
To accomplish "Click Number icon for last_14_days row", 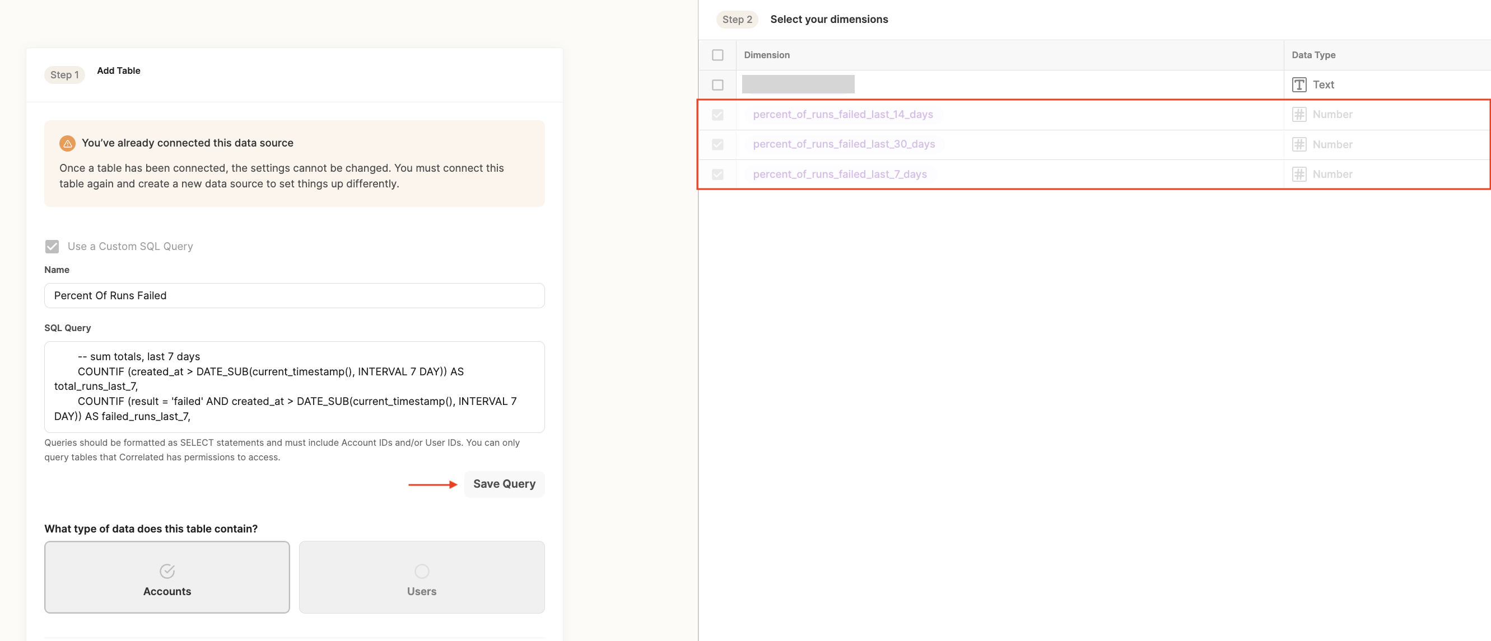I will [1299, 115].
